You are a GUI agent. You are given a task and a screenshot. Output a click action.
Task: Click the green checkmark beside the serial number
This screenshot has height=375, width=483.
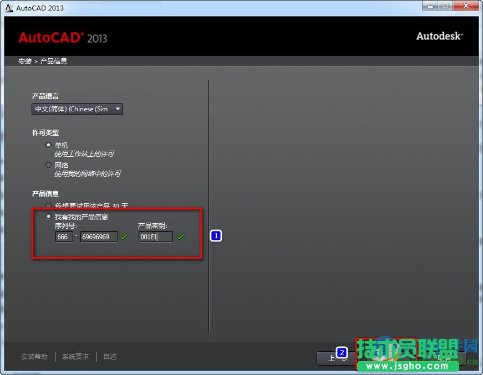pos(124,236)
